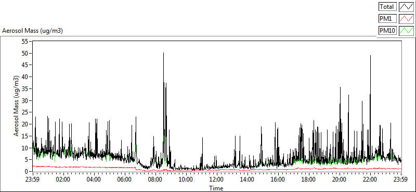The height and width of the screenshot is (192, 416).
Task: Click the 0 minimum y-axis value
Action: [x=27, y=172]
